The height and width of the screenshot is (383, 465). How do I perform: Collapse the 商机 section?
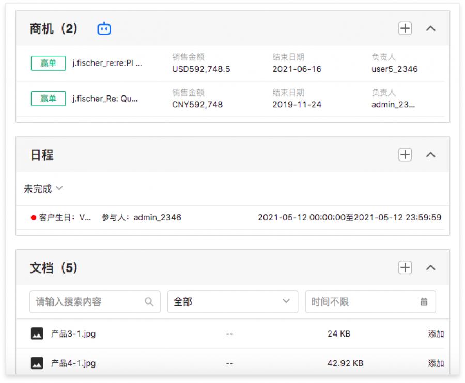click(430, 28)
